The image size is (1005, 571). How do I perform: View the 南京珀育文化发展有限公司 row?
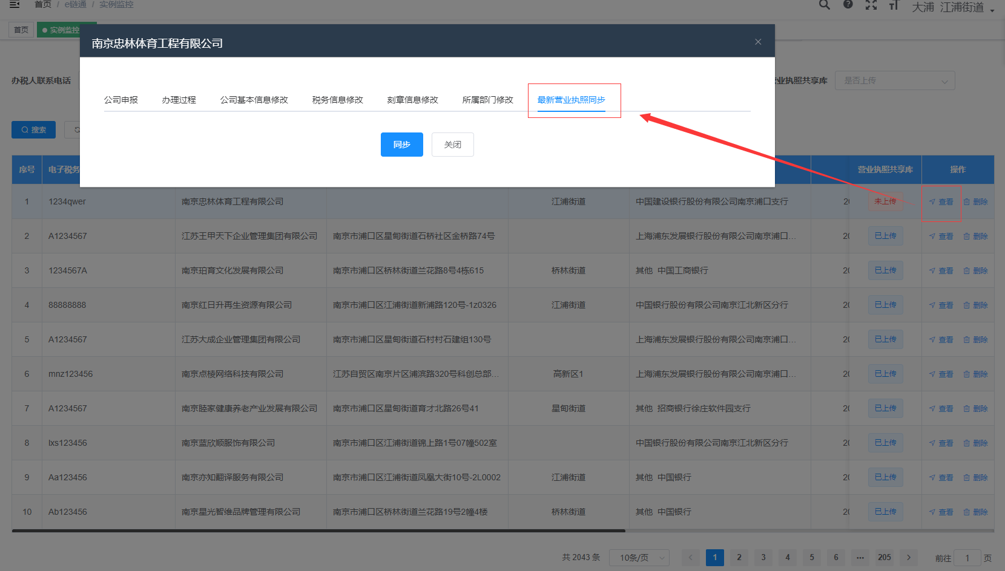[x=941, y=271]
